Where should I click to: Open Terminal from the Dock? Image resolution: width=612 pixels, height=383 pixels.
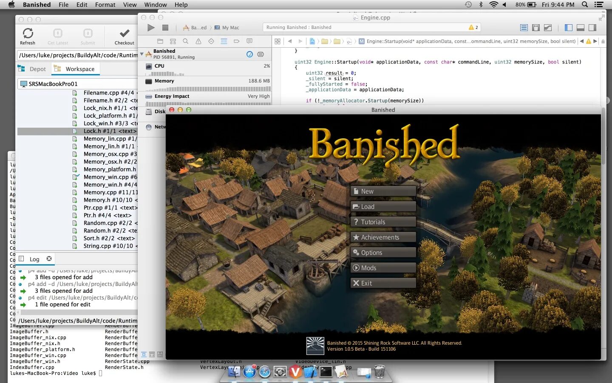pos(326,372)
